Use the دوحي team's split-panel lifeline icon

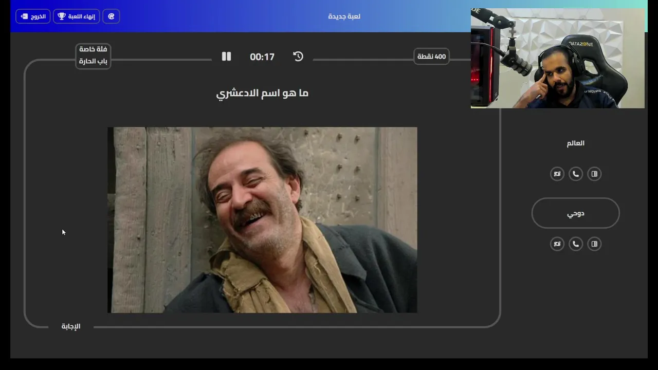594,244
